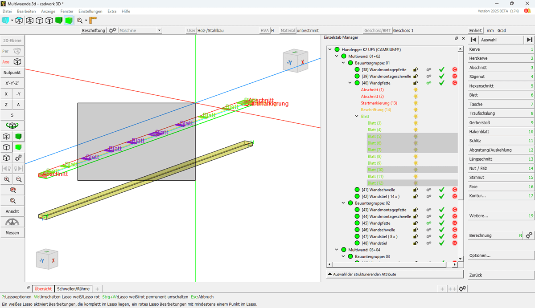Click the Per perspective view icon
Screen dimensions: 535x308
click(x=17, y=51)
